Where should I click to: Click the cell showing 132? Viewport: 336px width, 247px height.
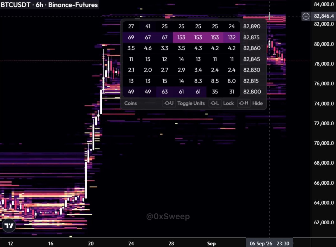pos(232,37)
